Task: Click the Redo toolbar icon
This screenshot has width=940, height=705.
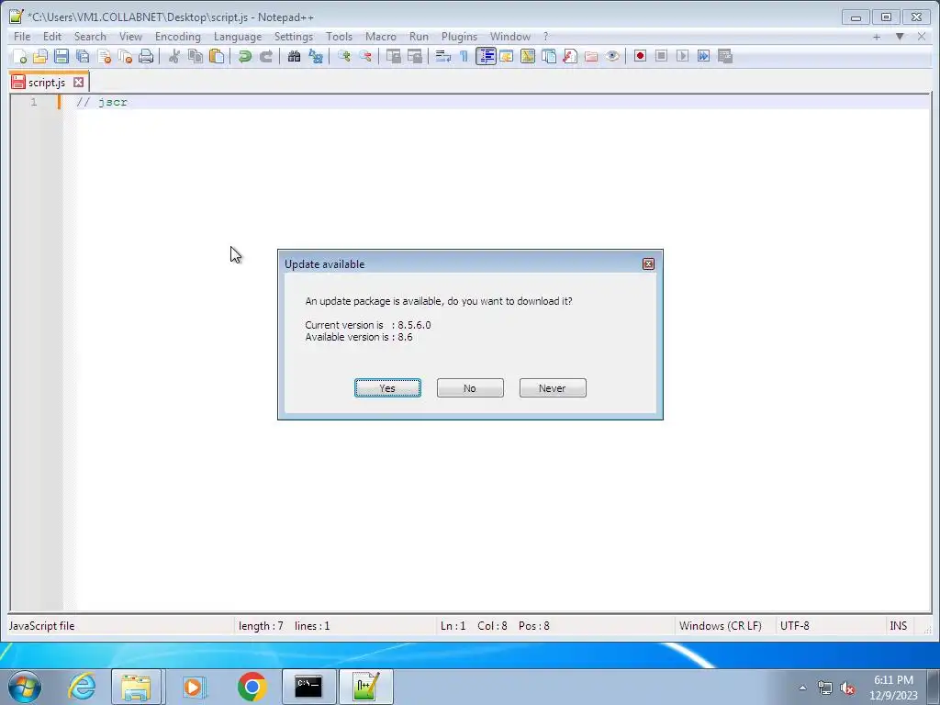Action: coord(265,56)
